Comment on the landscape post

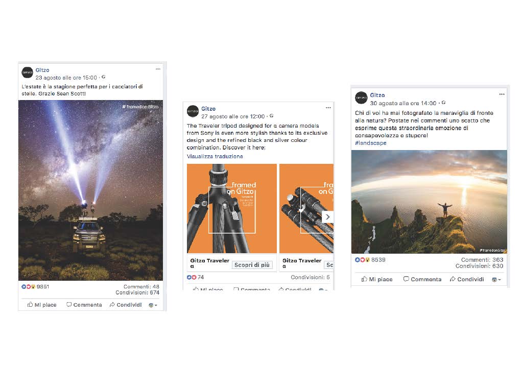(422, 279)
